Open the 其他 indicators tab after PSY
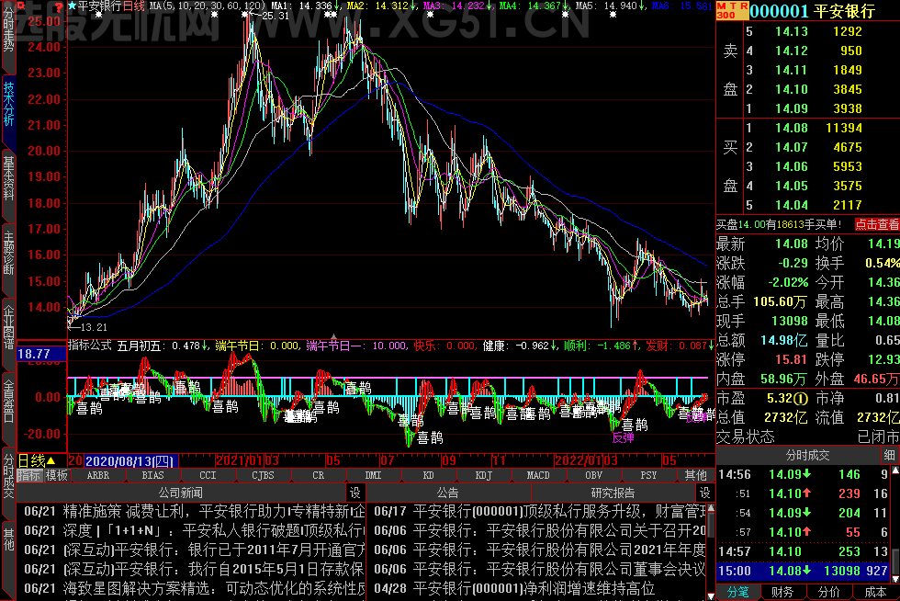Viewport: 900px width, 601px height. (x=696, y=475)
